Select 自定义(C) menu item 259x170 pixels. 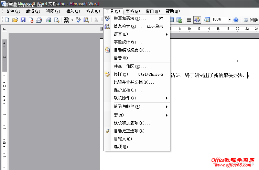pos(137,139)
